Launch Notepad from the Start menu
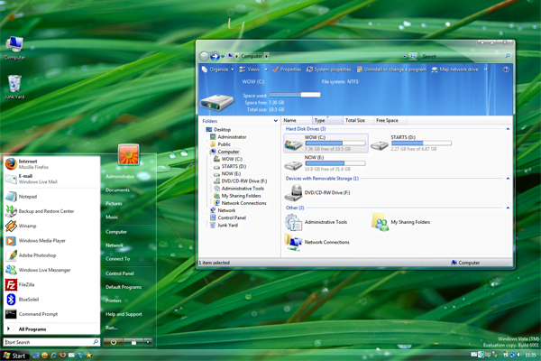This screenshot has height=361, width=541. point(51,196)
